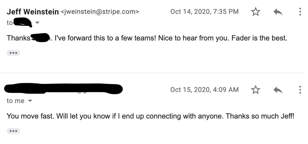The width and height of the screenshot is (308, 144).
Task: Open more options for Oct 15 email
Action: [x=300, y=90]
